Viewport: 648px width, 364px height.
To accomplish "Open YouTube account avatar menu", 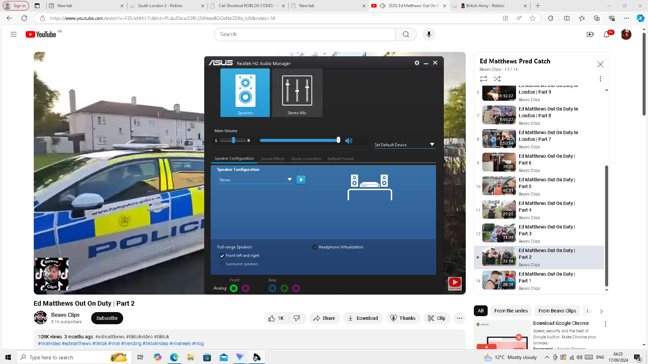I will point(626,34).
